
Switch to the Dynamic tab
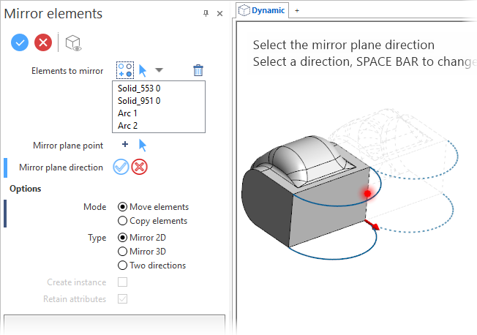point(262,10)
